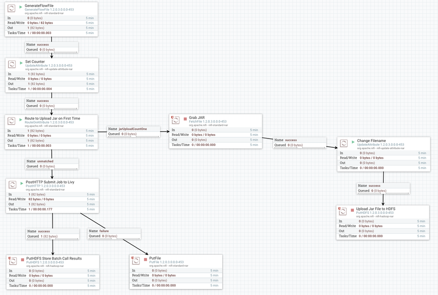The height and width of the screenshot is (295, 438).
Task: Click the UpdateAttribute icon on Change Filename
Action: pos(345,143)
